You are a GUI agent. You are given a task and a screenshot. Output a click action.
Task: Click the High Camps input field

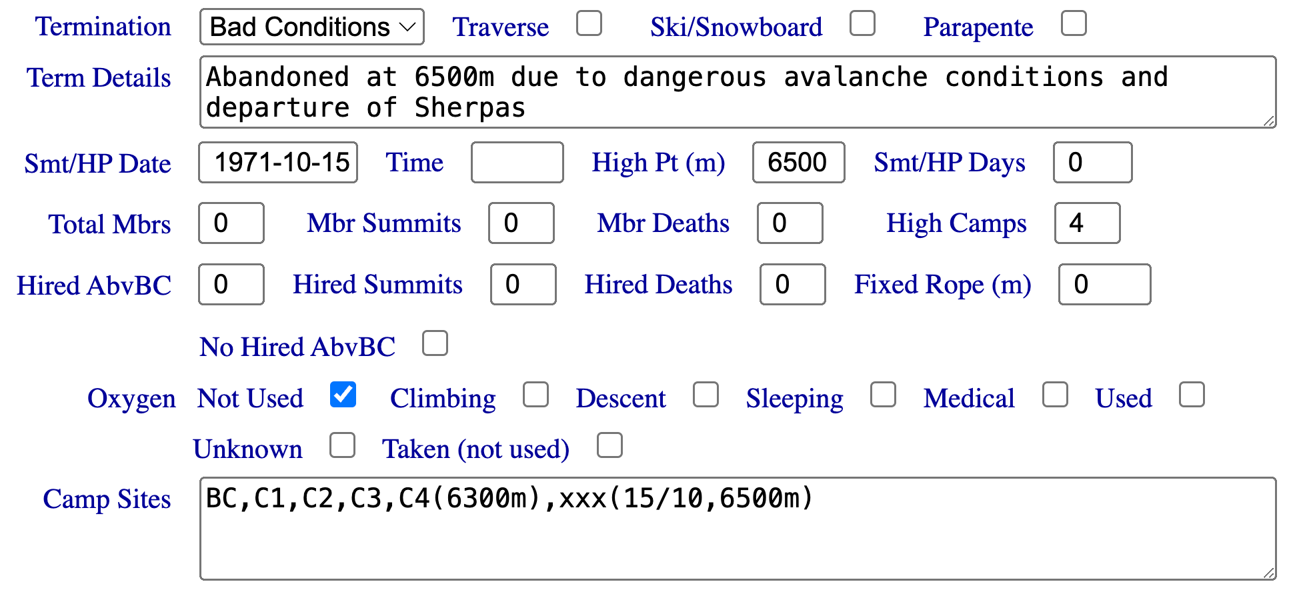pos(1087,223)
